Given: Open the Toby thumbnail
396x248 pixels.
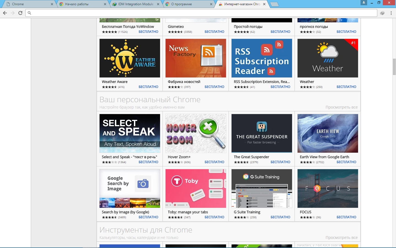Looking at the screenshot, I should pos(196,188).
